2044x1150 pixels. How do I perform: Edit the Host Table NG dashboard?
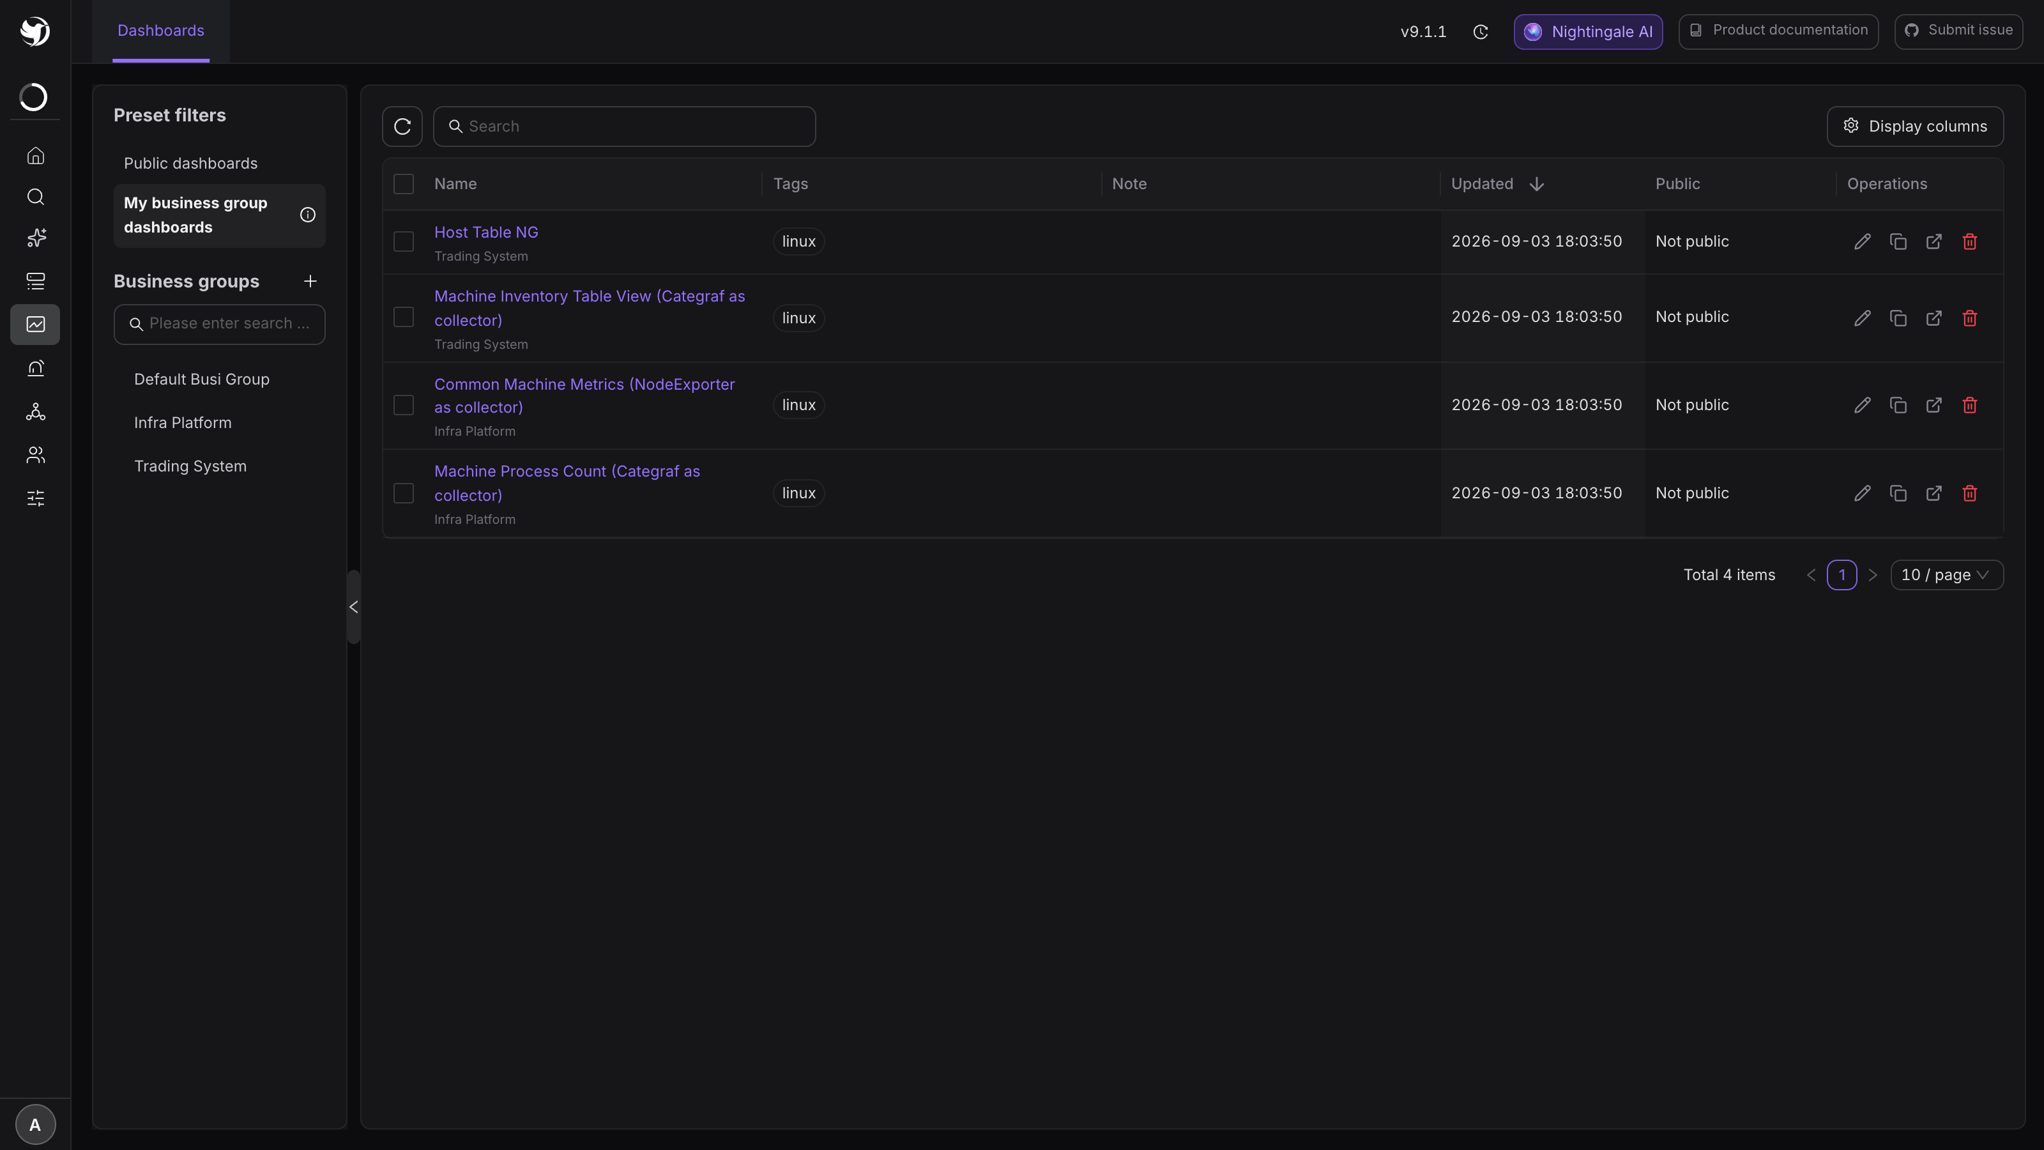point(1863,241)
